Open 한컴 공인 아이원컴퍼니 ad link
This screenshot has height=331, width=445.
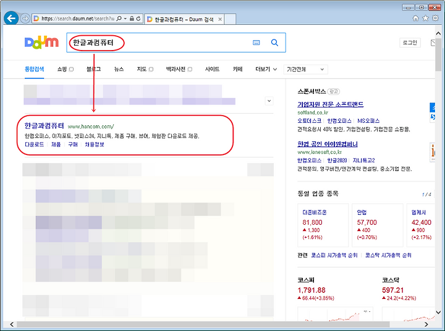(328, 144)
